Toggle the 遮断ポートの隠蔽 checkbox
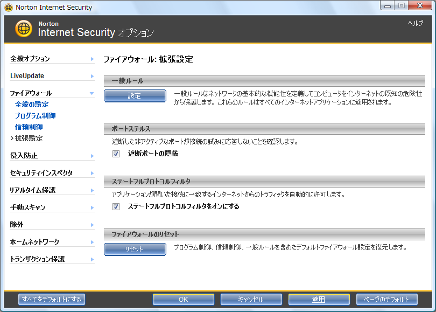This screenshot has width=436, height=312. pyautogui.click(x=116, y=154)
